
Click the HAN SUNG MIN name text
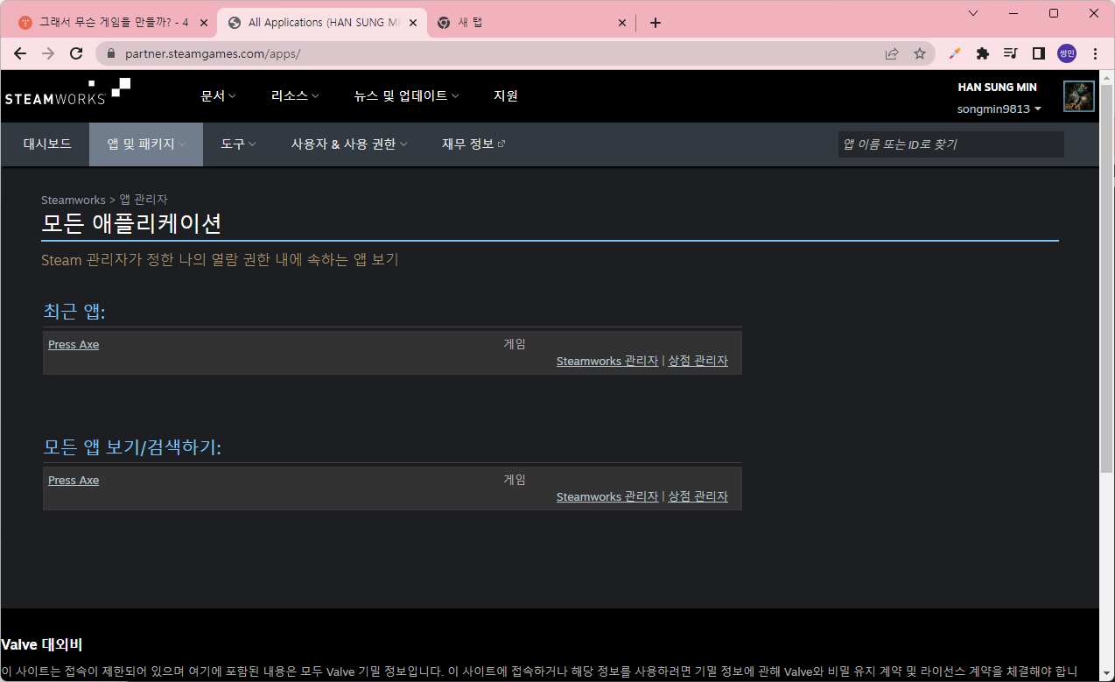998,88
